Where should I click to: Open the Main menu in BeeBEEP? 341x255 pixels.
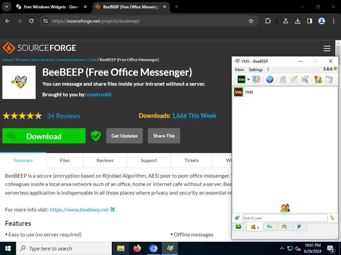click(239, 70)
